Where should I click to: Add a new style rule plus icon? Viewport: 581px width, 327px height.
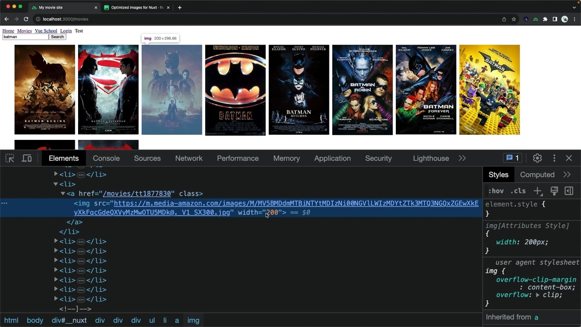537,191
